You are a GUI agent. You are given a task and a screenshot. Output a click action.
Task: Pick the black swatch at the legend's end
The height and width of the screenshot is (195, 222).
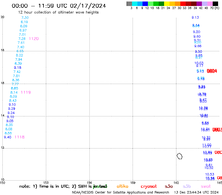pos(215,4)
